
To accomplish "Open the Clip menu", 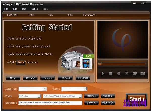I will (24, 9).
